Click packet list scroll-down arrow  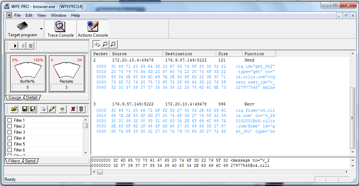(353, 152)
